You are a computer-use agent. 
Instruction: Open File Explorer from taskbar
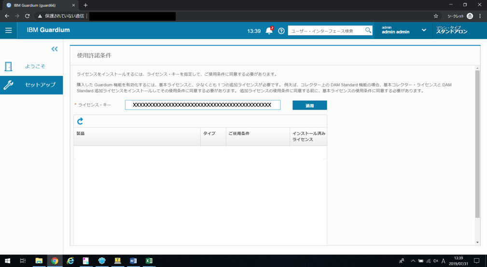coord(39,261)
